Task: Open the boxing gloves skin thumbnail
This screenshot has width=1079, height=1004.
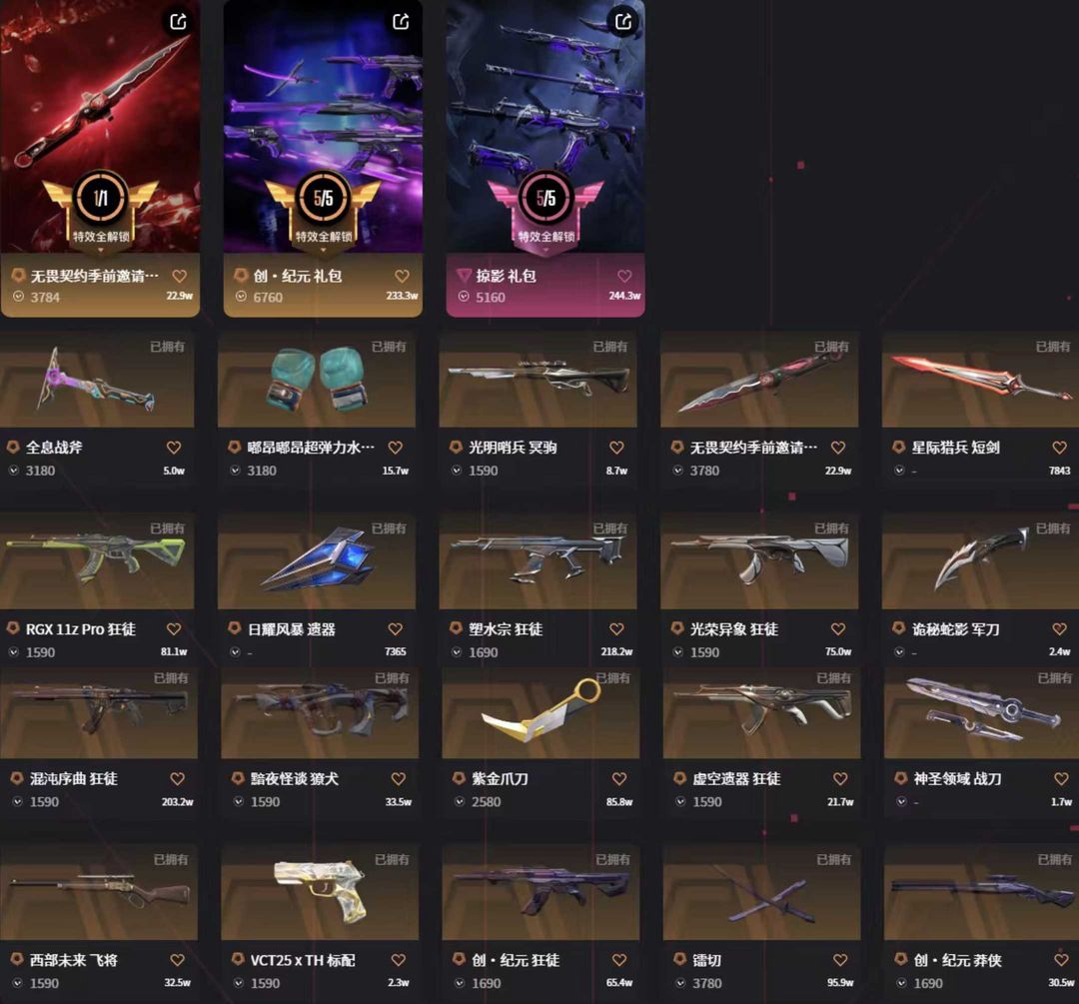Action: point(317,380)
